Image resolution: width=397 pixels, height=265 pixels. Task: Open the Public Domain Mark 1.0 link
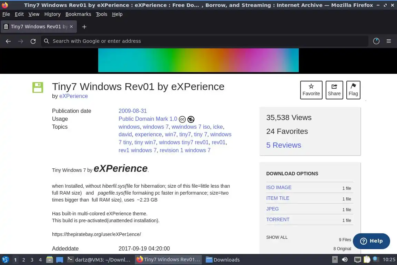pos(148,119)
